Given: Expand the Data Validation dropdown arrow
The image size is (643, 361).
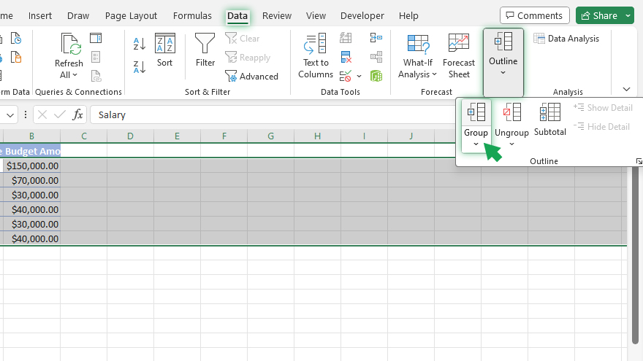Looking at the screenshot, I should pyautogui.click(x=359, y=76).
